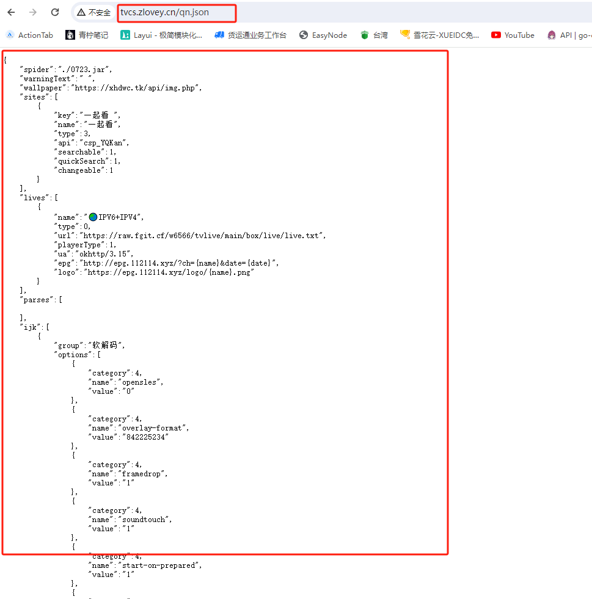Screen dimensions: 592x599
Task: Click the "spider" key line text
Action: pos(66,70)
